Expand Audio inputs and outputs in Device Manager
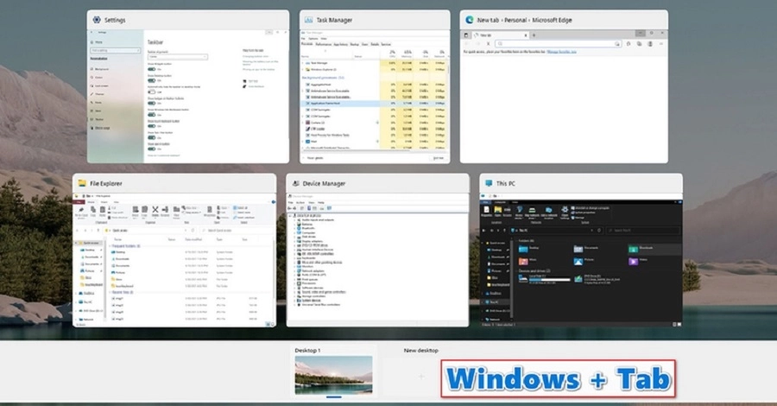The height and width of the screenshot is (406, 777). click(295, 220)
